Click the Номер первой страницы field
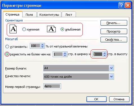134x106 pixels. (x=52, y=86)
